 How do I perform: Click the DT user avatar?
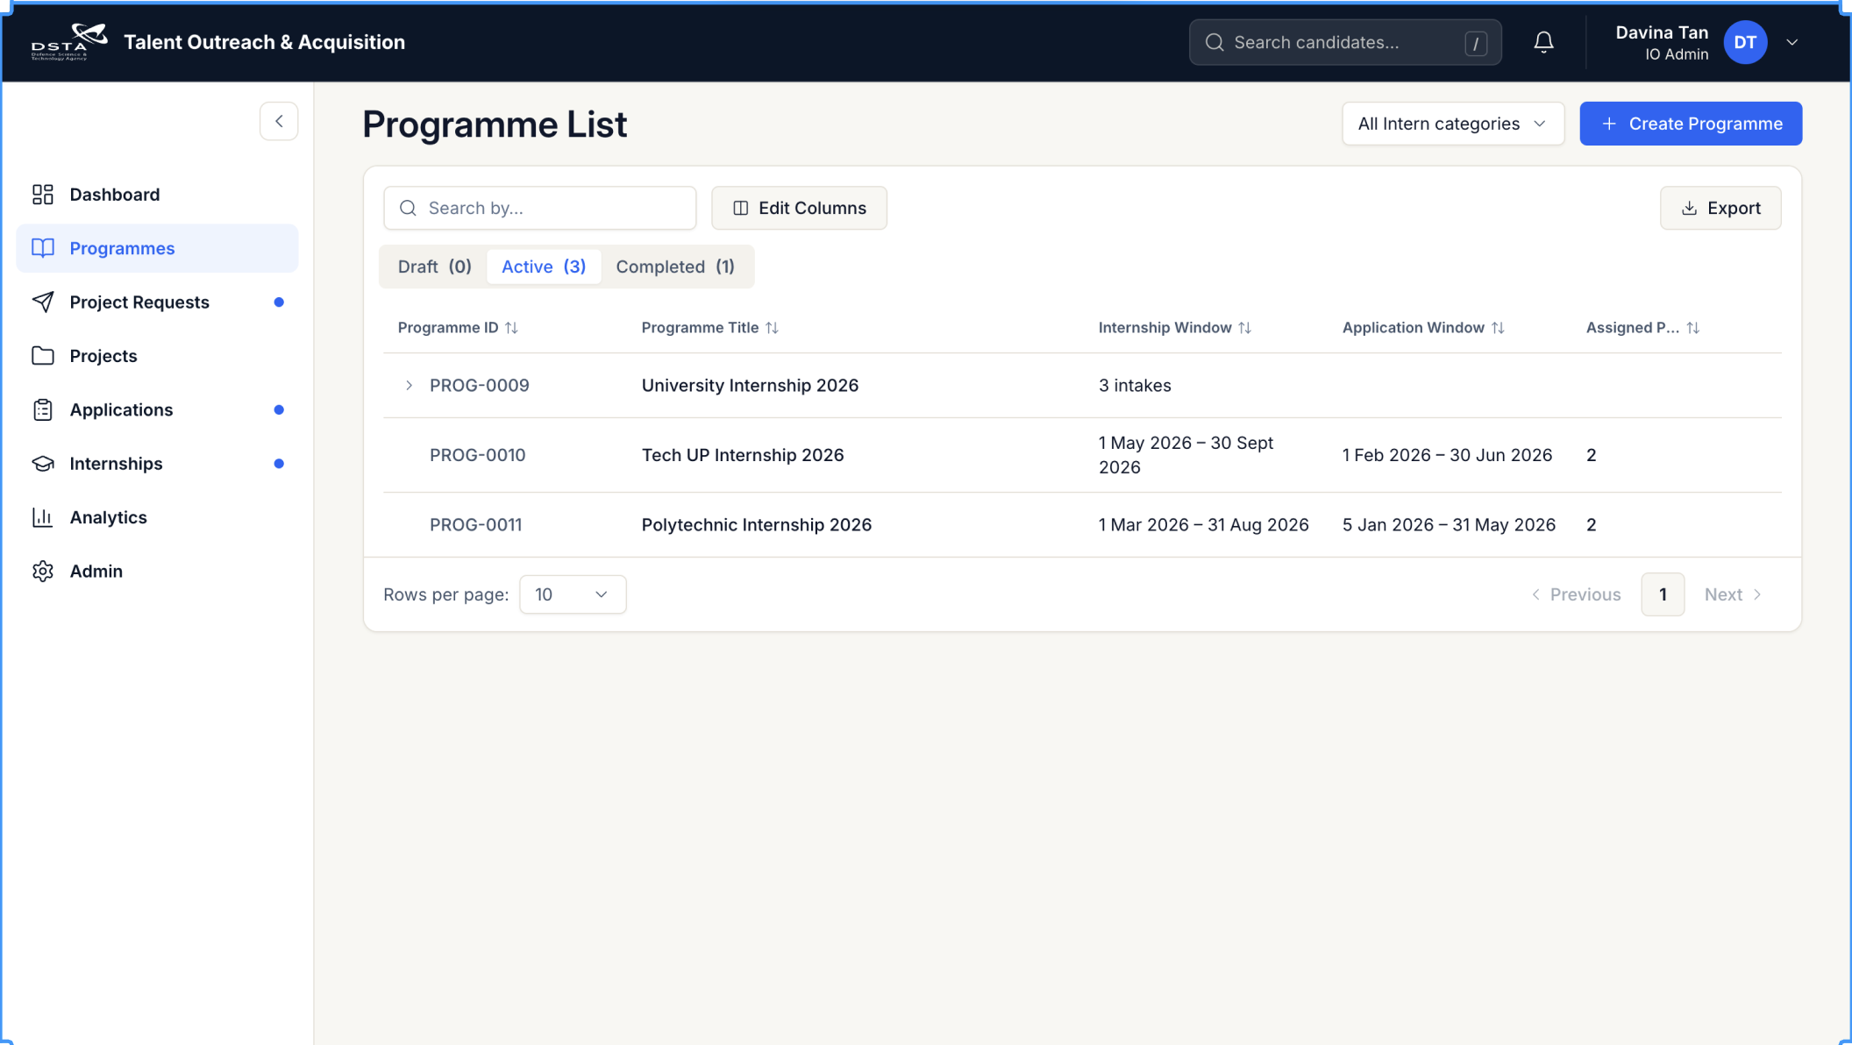[x=1745, y=42]
